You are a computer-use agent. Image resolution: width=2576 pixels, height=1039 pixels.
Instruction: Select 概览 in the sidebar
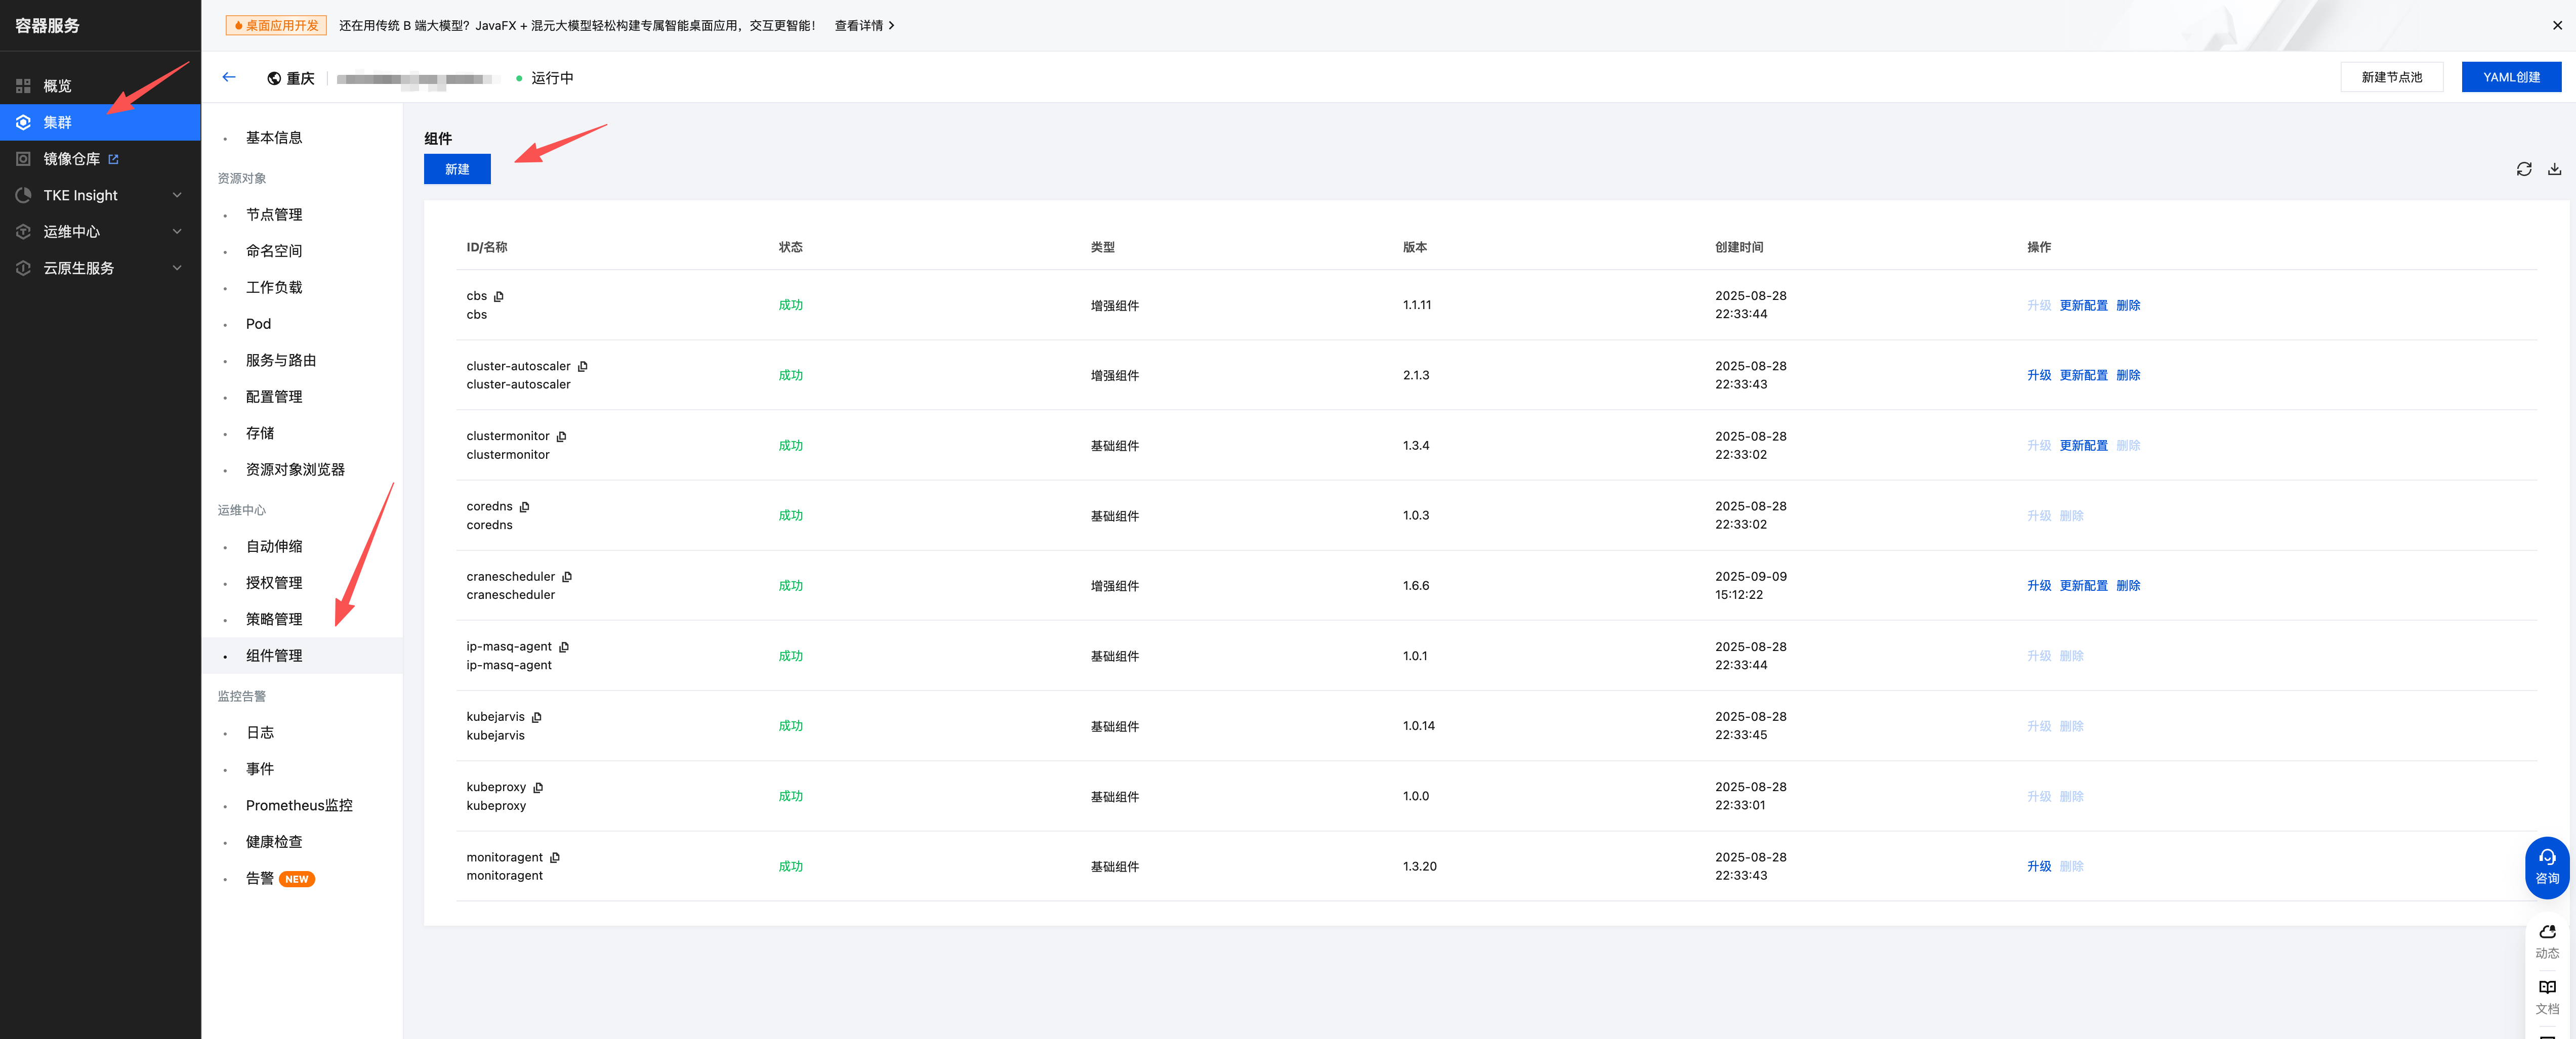point(57,86)
